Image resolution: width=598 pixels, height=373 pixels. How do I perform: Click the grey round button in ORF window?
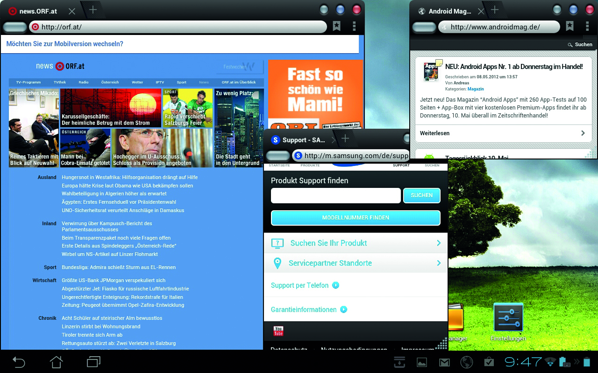(x=324, y=10)
